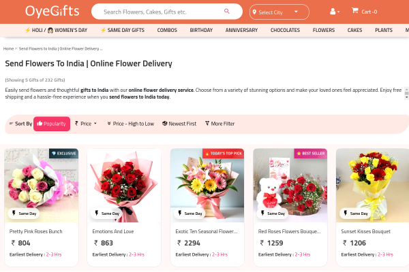Image resolution: width=409 pixels, height=272 pixels.
Task: Click the search magnifier icon
Action: click(x=227, y=12)
